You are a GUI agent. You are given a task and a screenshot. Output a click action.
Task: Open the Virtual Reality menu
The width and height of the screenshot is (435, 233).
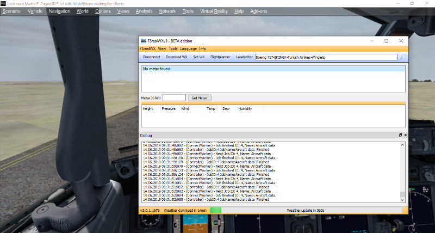click(214, 11)
